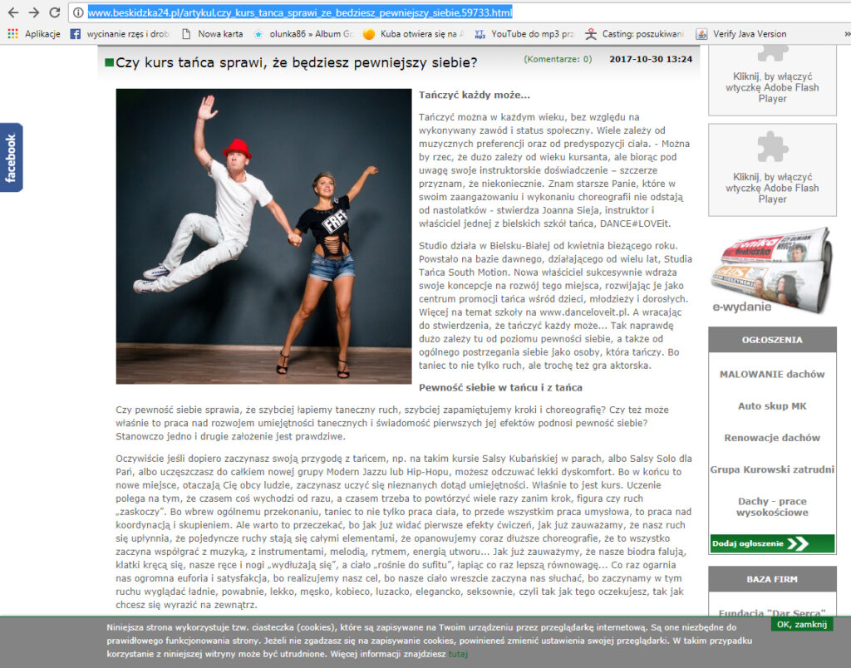Expand the facebook side tab
This screenshot has width=851, height=668.
11,158
